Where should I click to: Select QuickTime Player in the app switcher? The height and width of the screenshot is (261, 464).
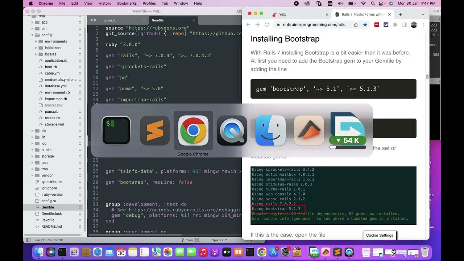(x=232, y=130)
